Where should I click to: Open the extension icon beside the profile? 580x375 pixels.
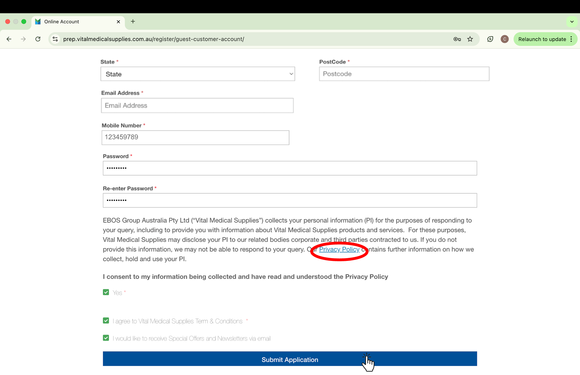tap(490, 39)
